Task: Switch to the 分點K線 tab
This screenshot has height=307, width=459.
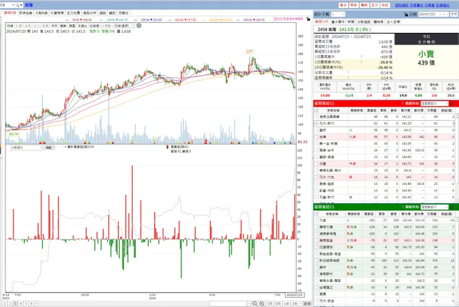Action: click(42, 13)
